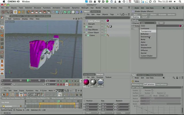Expand the Silver object tree node
Viewport: 184px width, 115px height.
click(x=84, y=27)
